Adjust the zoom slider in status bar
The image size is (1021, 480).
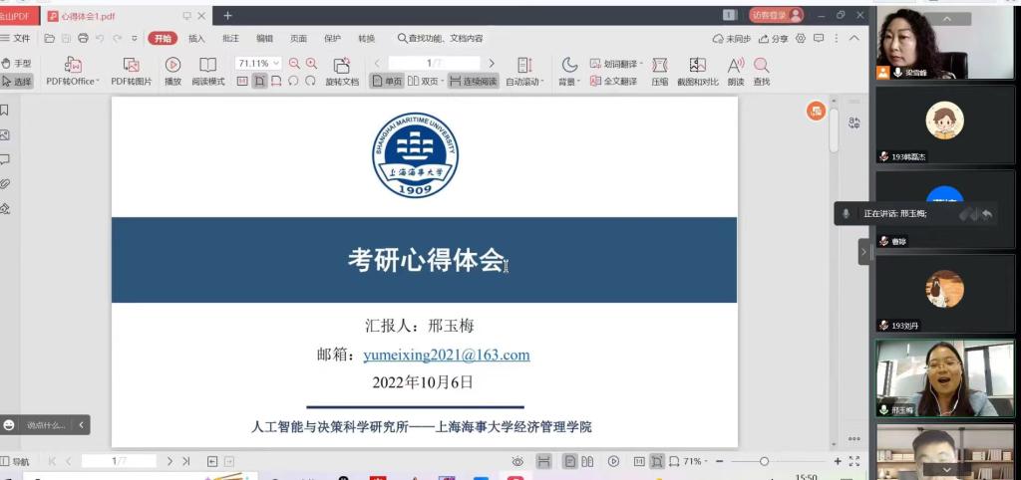[x=764, y=461]
